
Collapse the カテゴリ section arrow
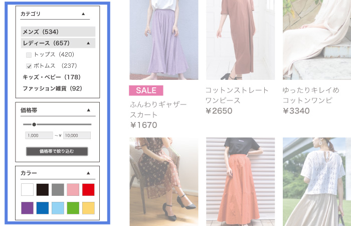click(x=83, y=14)
